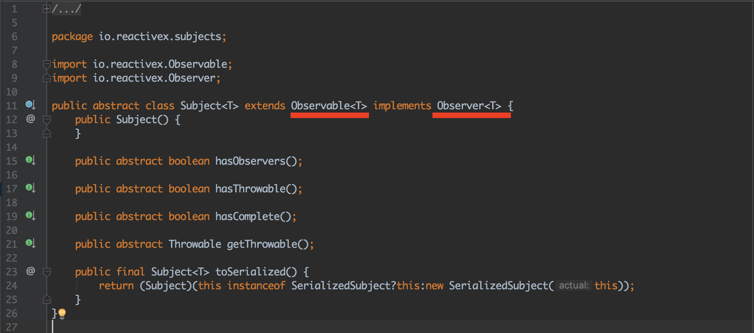Click the gutter icon next to hasThrowable()
Screen dimensions: 754x333
click(x=30, y=189)
